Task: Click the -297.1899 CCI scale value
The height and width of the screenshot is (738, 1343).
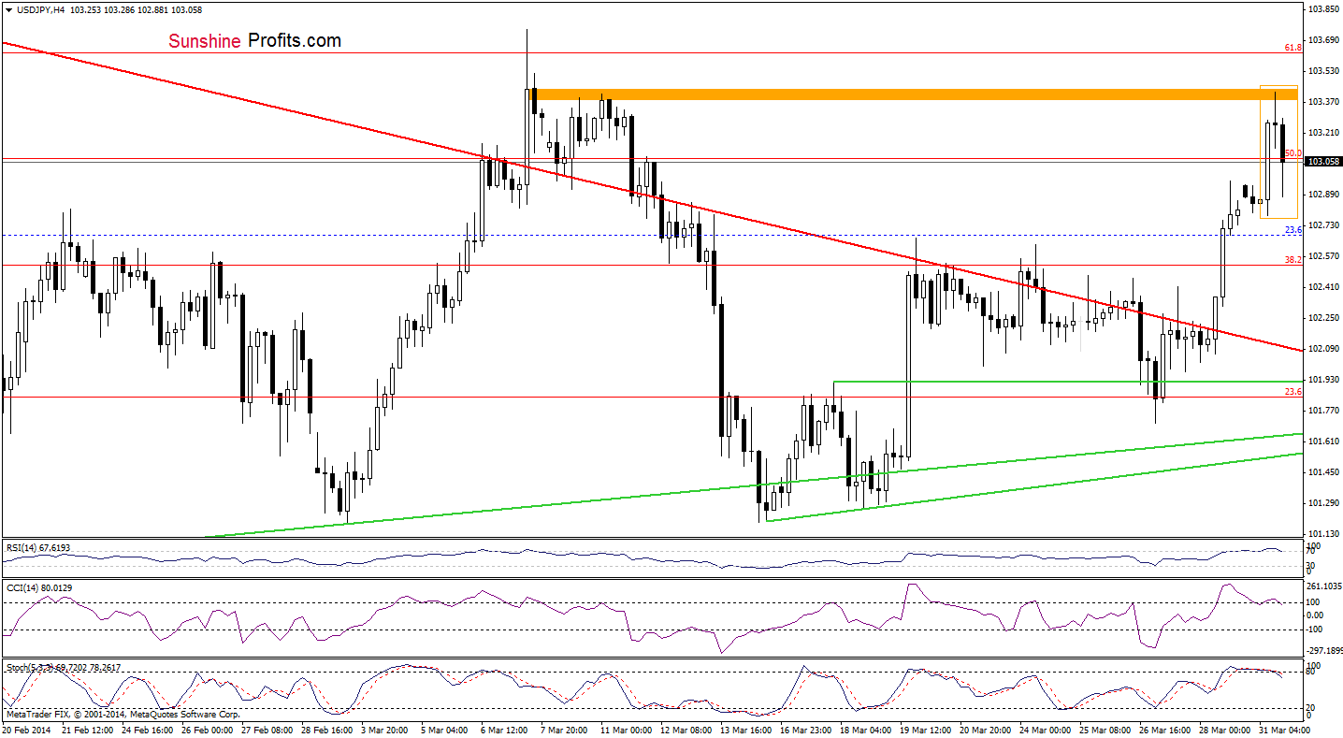Action: tap(1324, 650)
